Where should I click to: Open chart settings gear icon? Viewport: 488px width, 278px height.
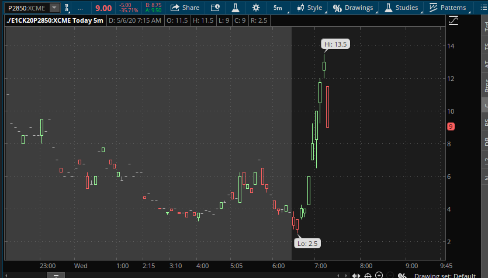click(256, 8)
